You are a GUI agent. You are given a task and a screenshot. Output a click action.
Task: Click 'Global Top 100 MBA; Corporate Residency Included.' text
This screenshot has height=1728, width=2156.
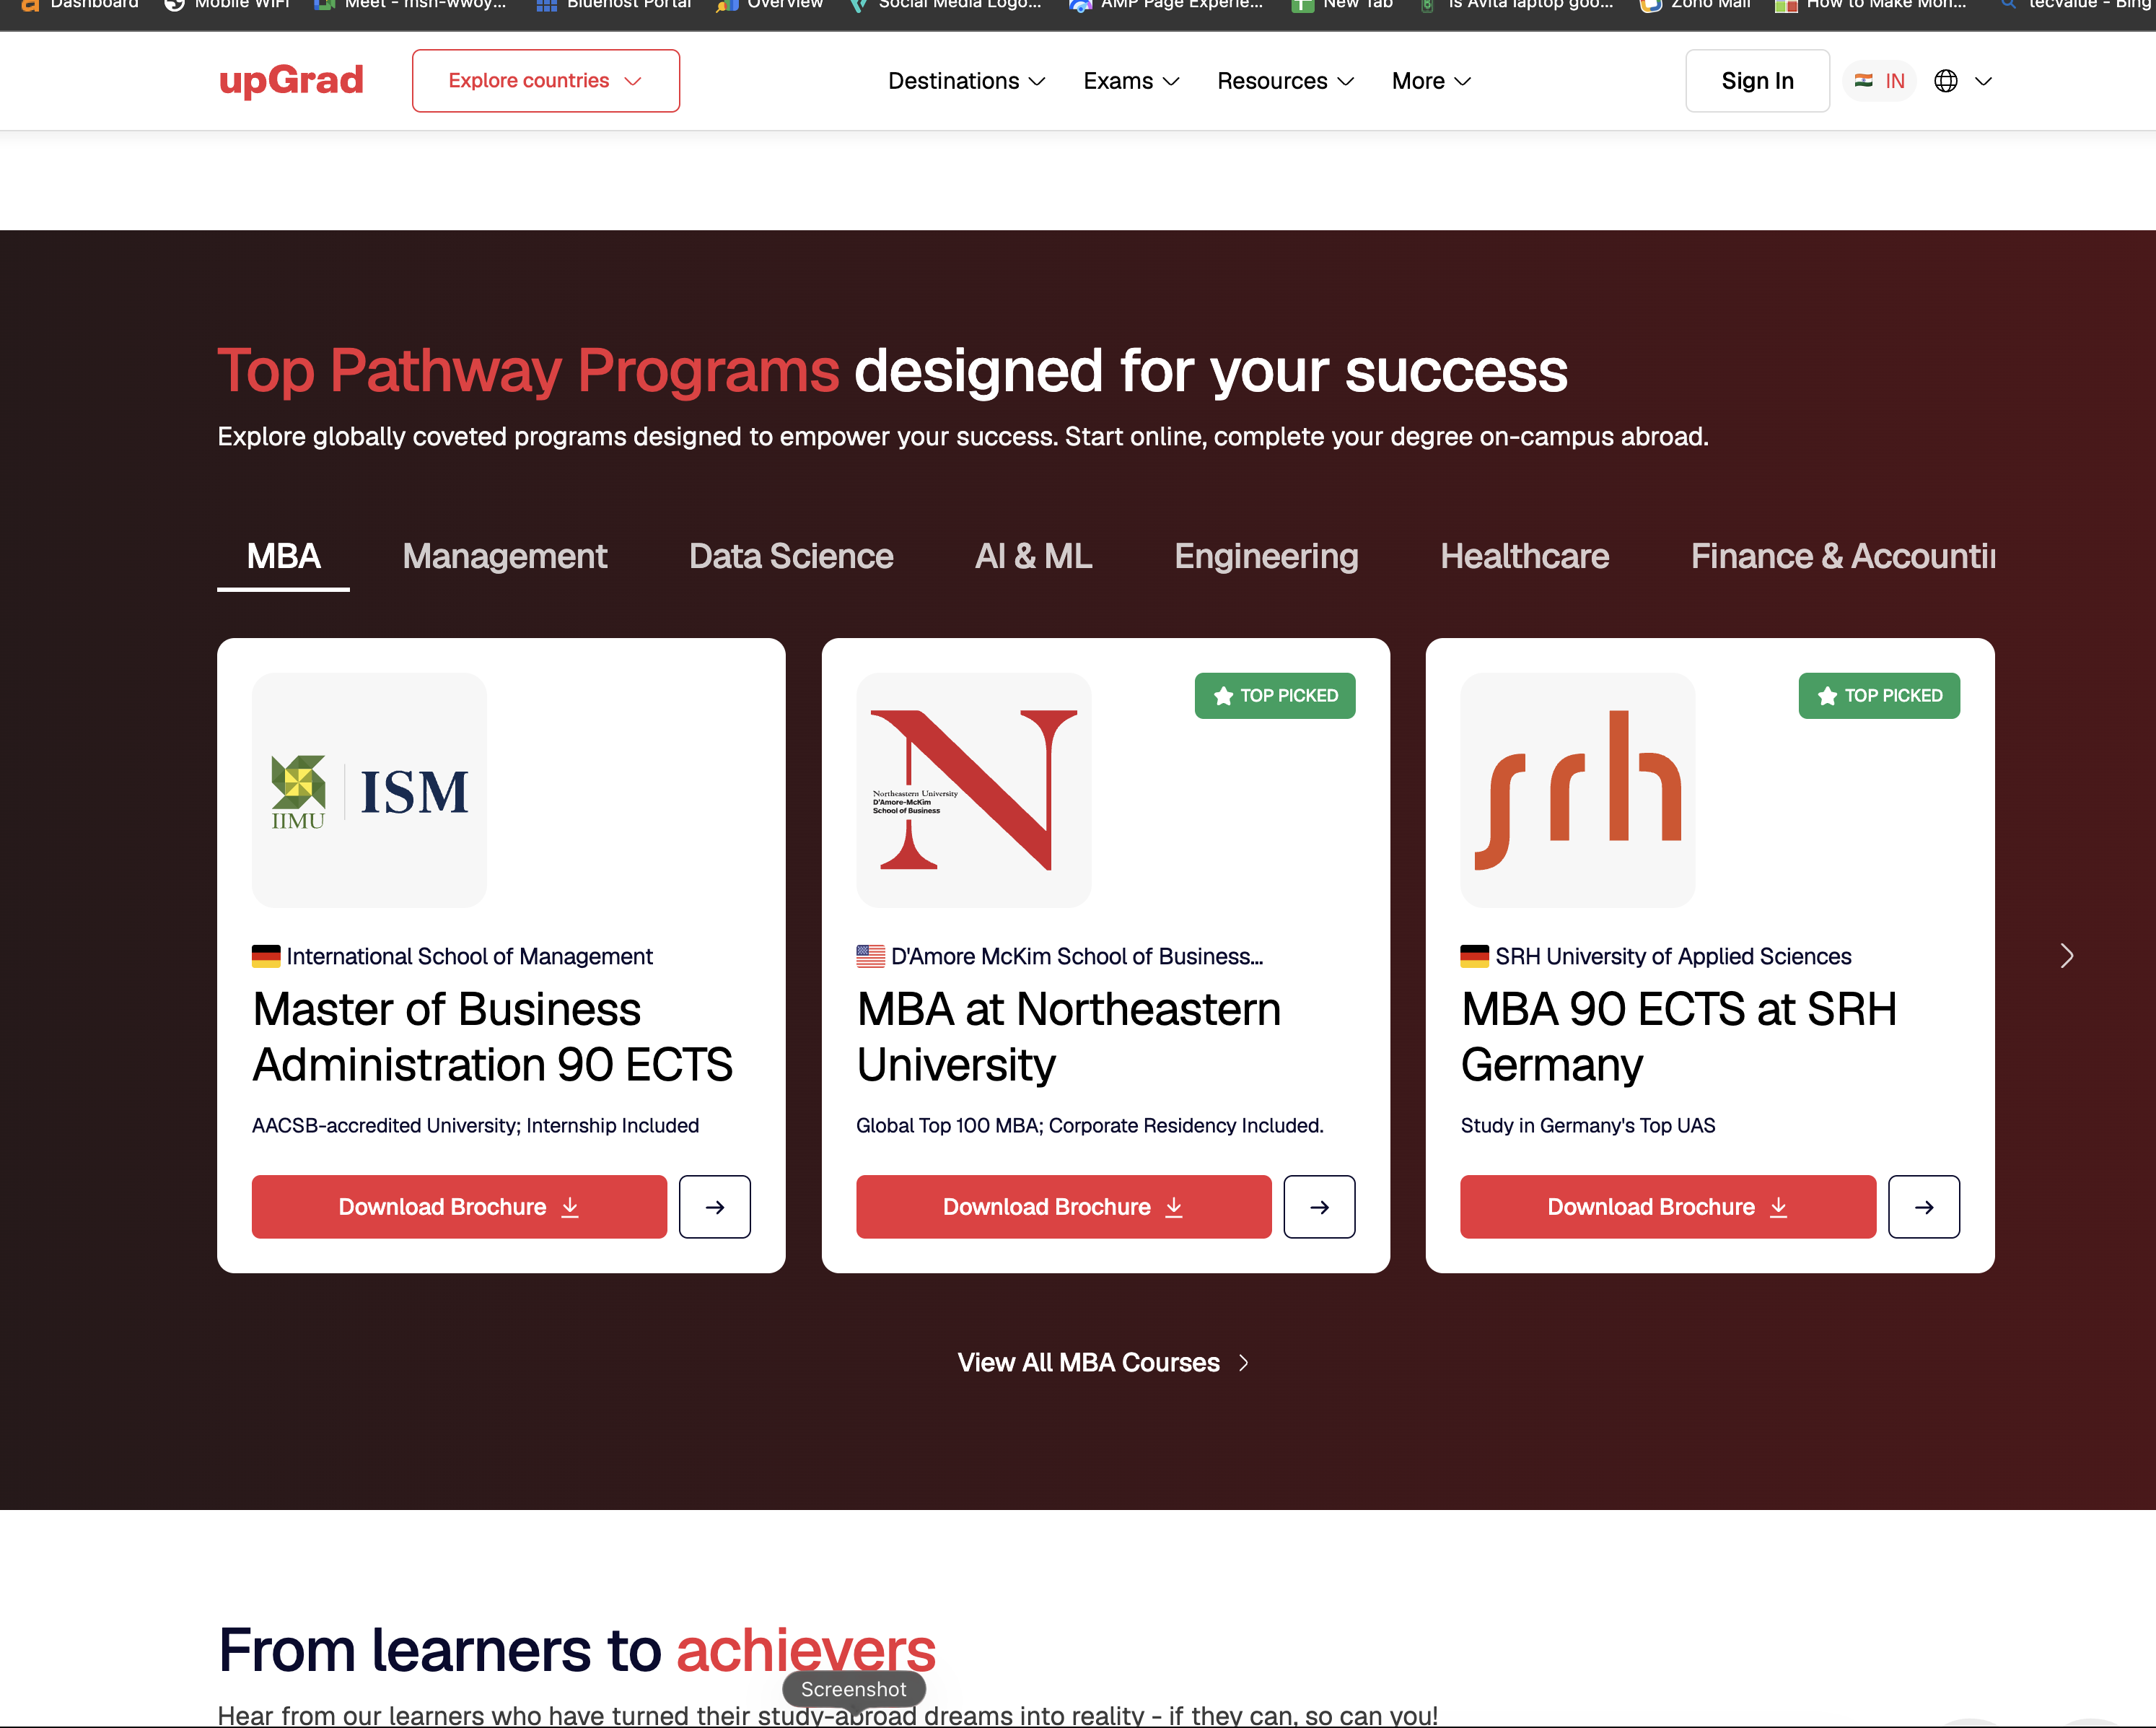click(x=1089, y=1125)
